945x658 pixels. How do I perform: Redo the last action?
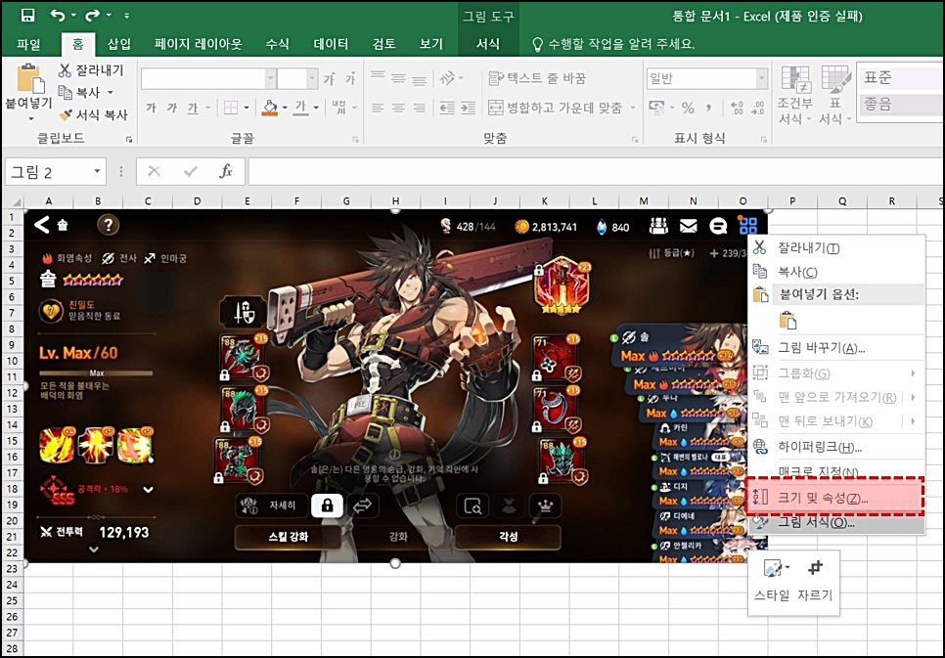coord(92,15)
